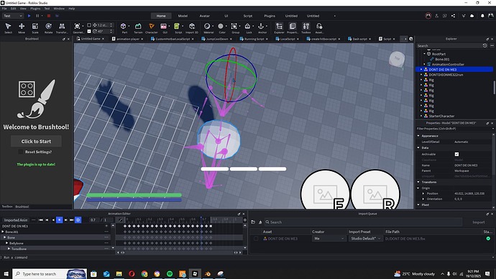This screenshot has width=496, height=279.
Task: Expand the TorsoBone track
Action: (9, 249)
